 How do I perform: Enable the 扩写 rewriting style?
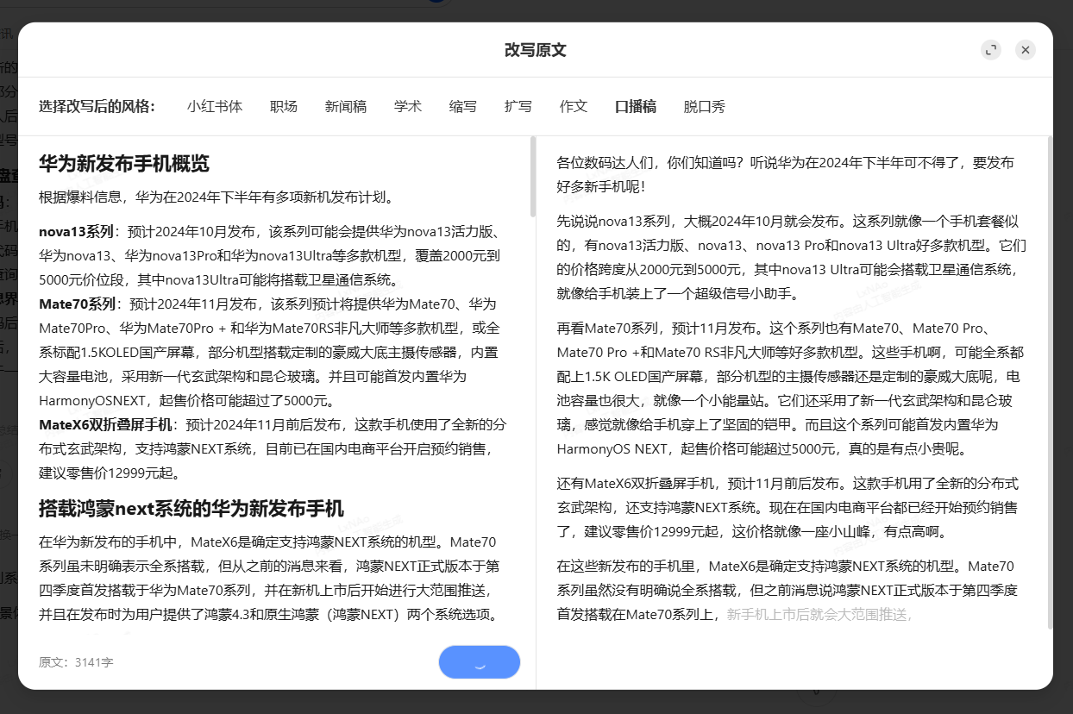[x=518, y=106]
